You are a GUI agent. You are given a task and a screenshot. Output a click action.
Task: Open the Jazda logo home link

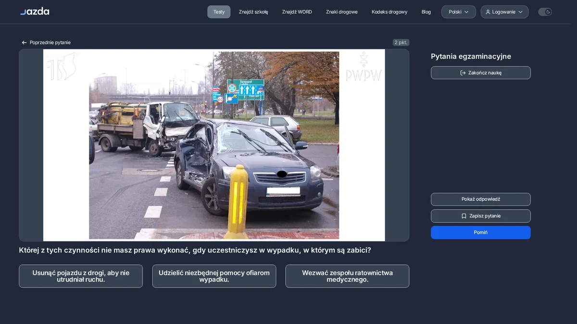pyautogui.click(x=35, y=11)
